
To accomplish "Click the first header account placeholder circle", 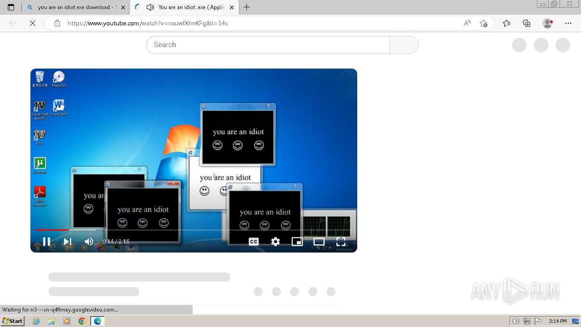I will click(x=519, y=45).
